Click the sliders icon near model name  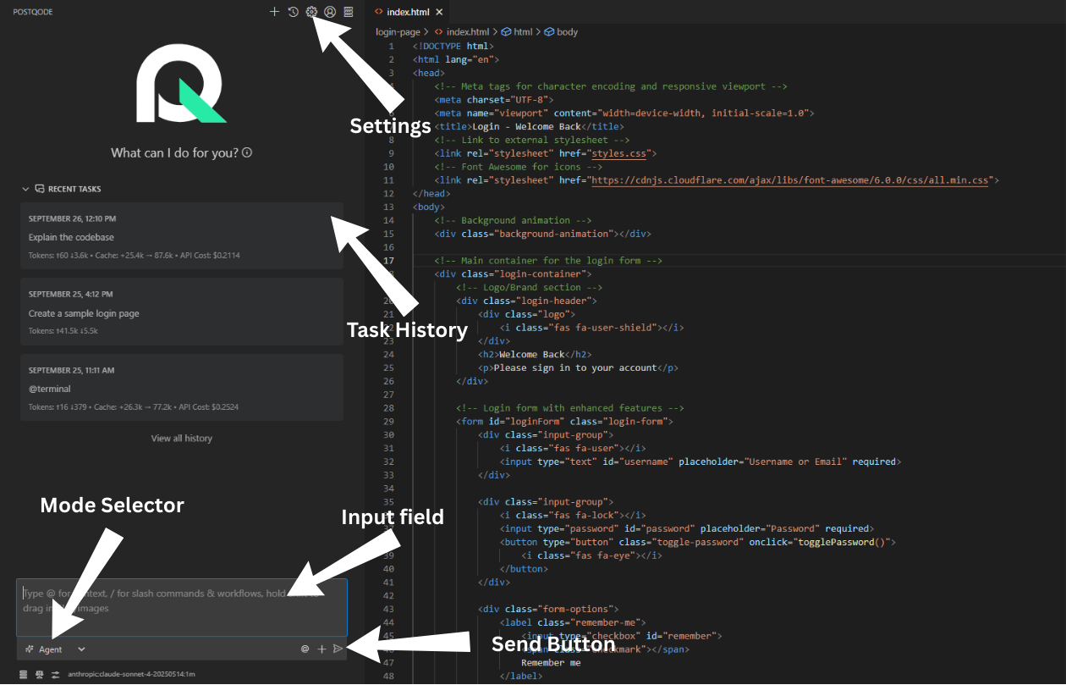tap(55, 674)
